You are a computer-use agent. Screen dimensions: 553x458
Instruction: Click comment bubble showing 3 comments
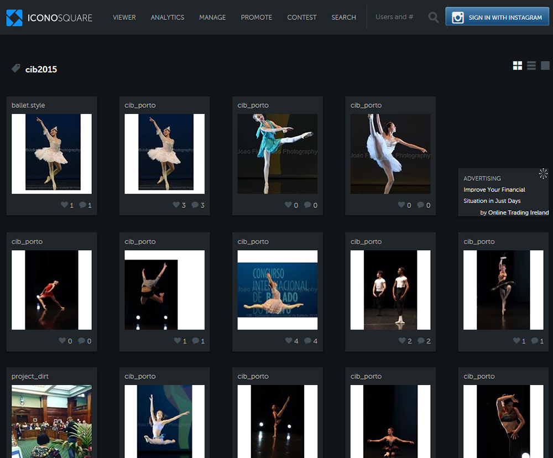pyautogui.click(x=195, y=205)
